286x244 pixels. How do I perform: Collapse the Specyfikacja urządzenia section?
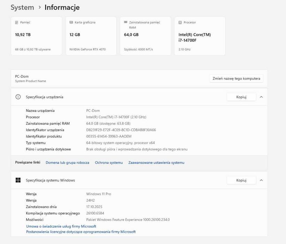coord(261,97)
